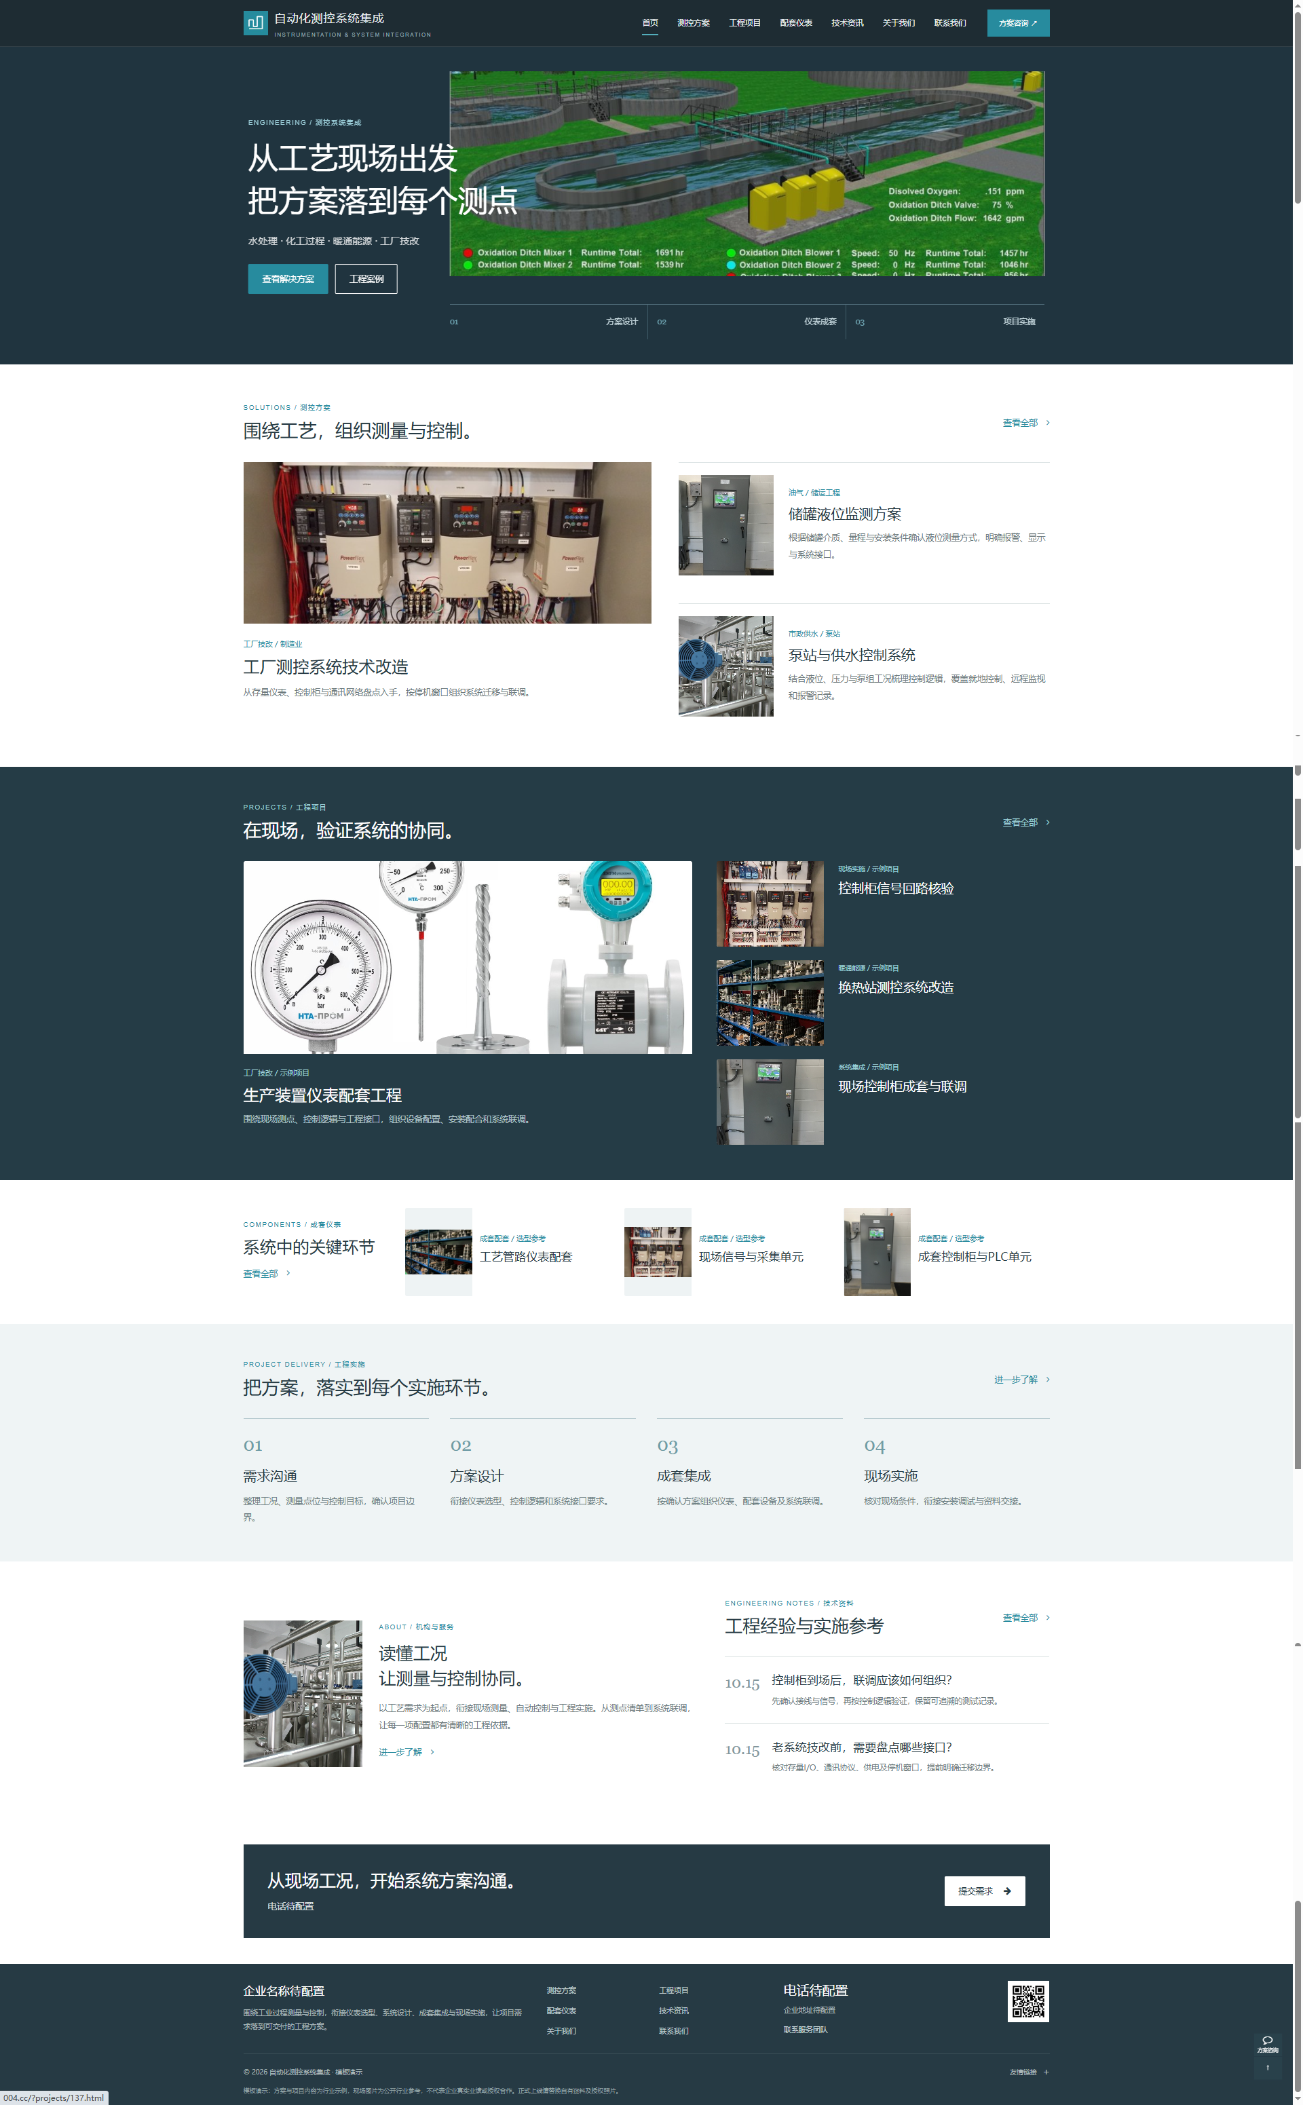Click chevron next to 查看全部 under 系统中的关键环节

pos(288,1272)
